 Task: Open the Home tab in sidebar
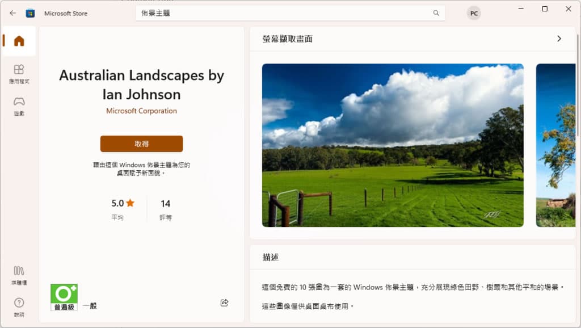[19, 41]
